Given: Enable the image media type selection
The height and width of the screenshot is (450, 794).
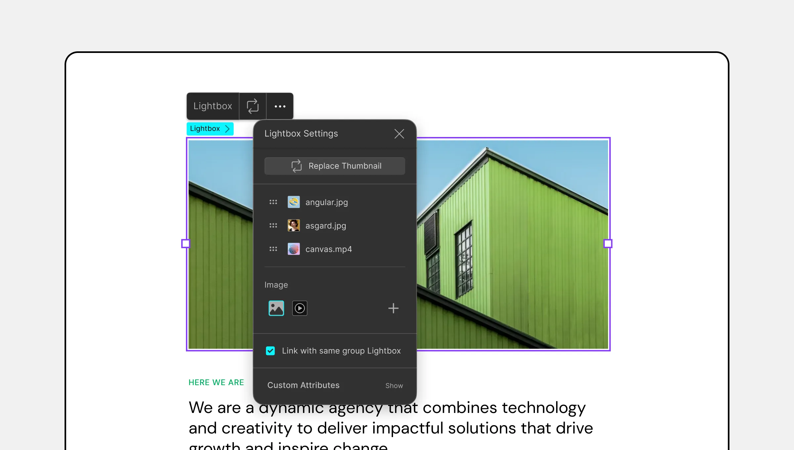Looking at the screenshot, I should pyautogui.click(x=276, y=308).
